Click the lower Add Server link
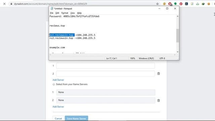 coord(58,107)
